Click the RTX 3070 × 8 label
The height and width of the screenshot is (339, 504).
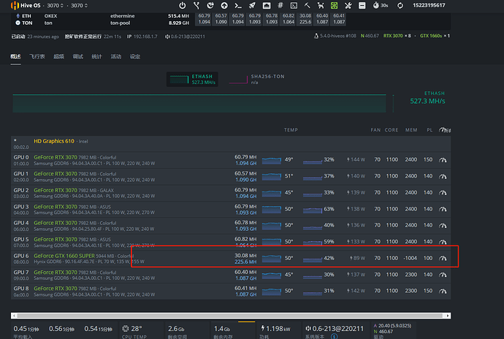397,36
